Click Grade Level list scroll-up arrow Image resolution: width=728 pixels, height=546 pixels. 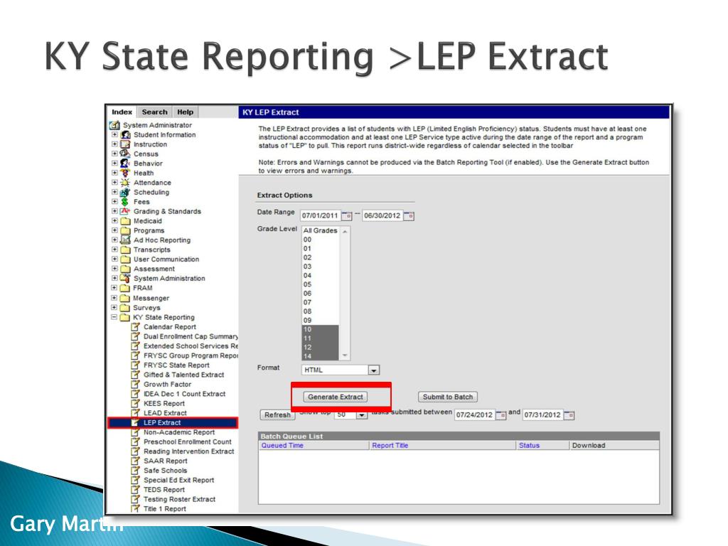[345, 231]
